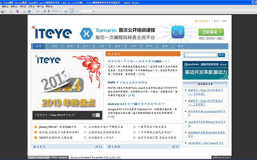The width and height of the screenshot is (257, 160).
Task: Open the Create PDF online tool icon
Action: point(2,11)
